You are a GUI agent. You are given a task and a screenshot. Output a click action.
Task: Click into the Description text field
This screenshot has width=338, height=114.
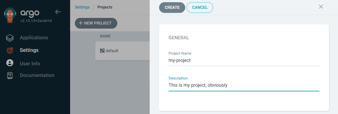(244, 85)
